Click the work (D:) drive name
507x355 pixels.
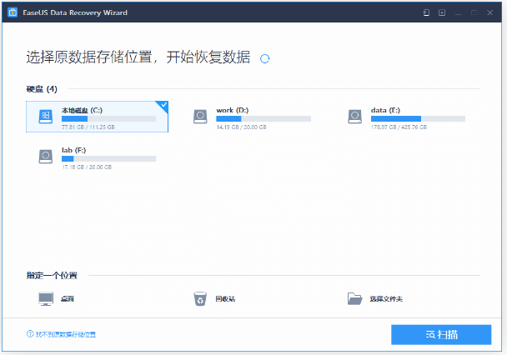[x=233, y=110]
